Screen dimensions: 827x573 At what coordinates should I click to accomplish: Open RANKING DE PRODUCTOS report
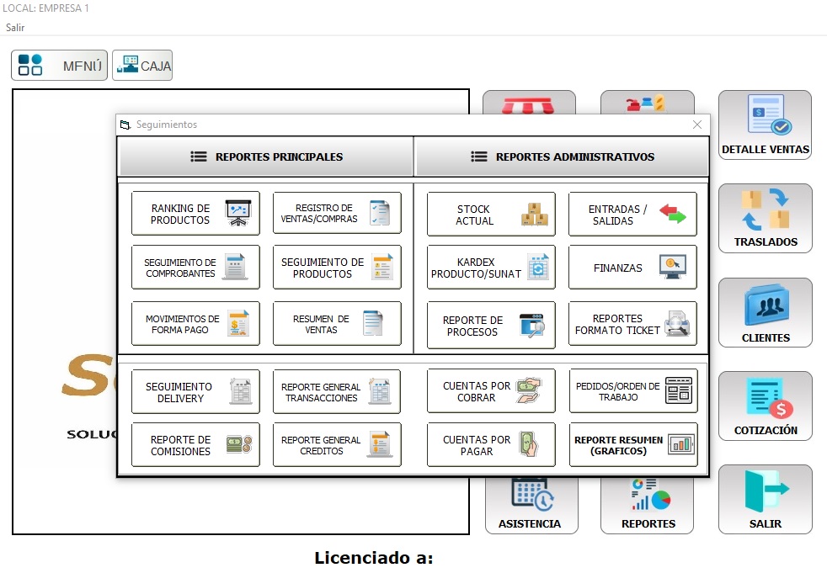click(195, 212)
